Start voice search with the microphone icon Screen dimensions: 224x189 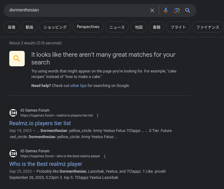point(166,10)
